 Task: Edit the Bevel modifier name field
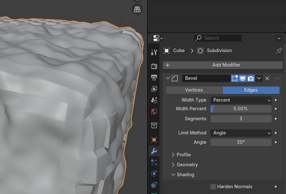coord(206,78)
